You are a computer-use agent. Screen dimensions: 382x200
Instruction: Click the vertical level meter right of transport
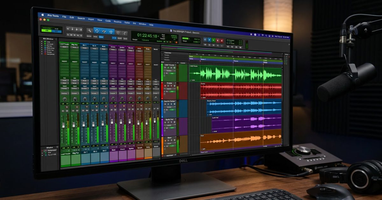pos(246,44)
